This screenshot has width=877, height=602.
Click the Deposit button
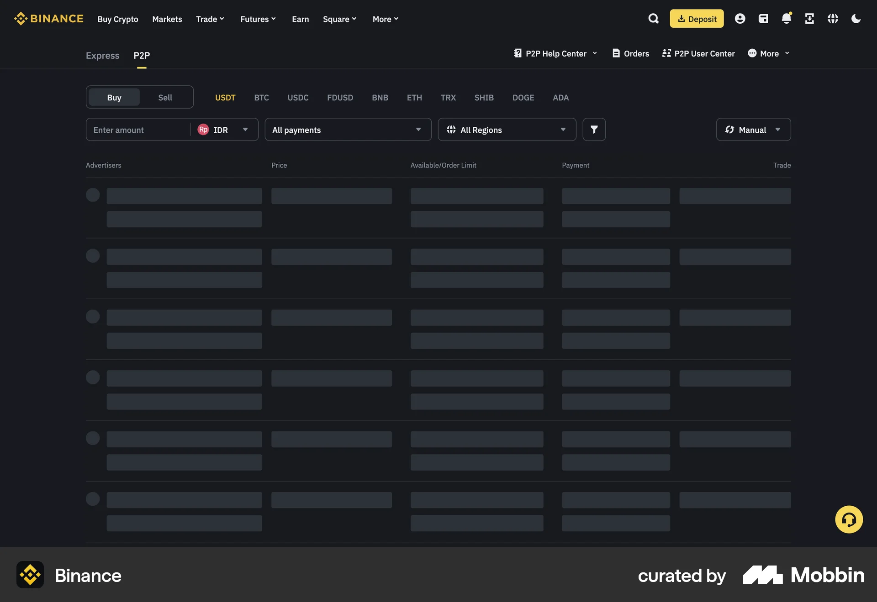tap(696, 19)
